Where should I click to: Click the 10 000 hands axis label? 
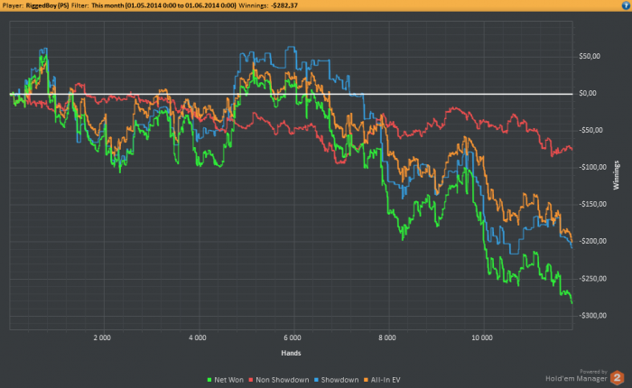[x=482, y=337]
